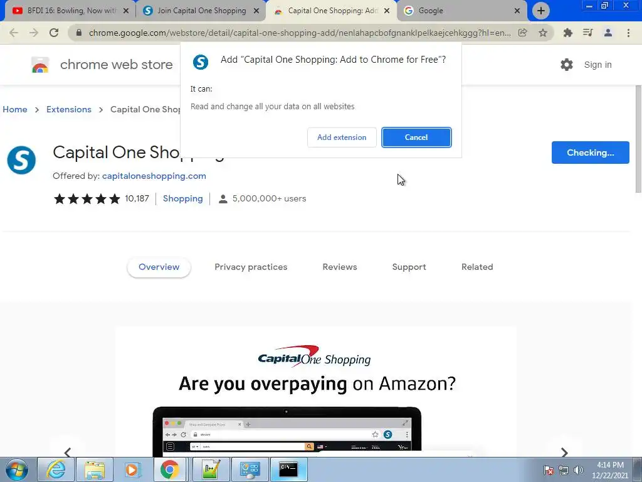Viewport: 642px width, 482px height.
Task: Click the address bar URL
Action: pyautogui.click(x=300, y=33)
